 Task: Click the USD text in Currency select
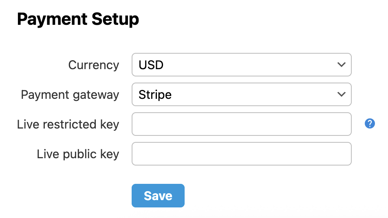(x=151, y=65)
